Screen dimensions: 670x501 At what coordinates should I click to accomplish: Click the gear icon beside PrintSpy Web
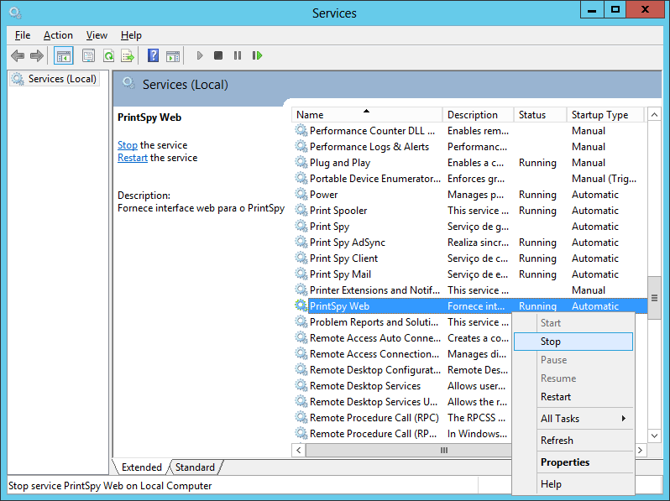click(x=301, y=305)
